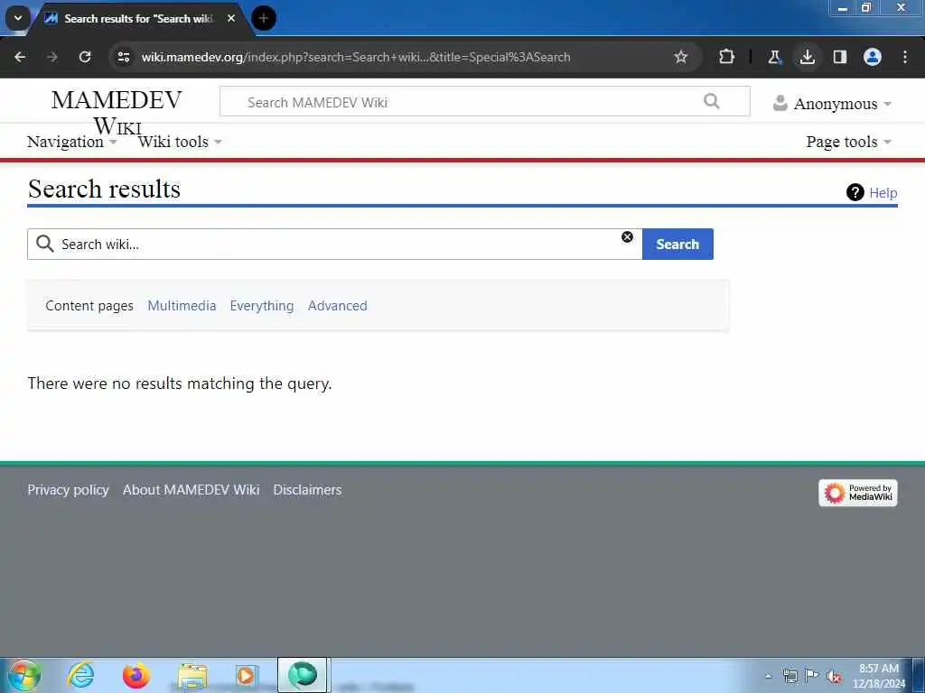Open a new tab with plus button
925x693 pixels.
coord(264,18)
